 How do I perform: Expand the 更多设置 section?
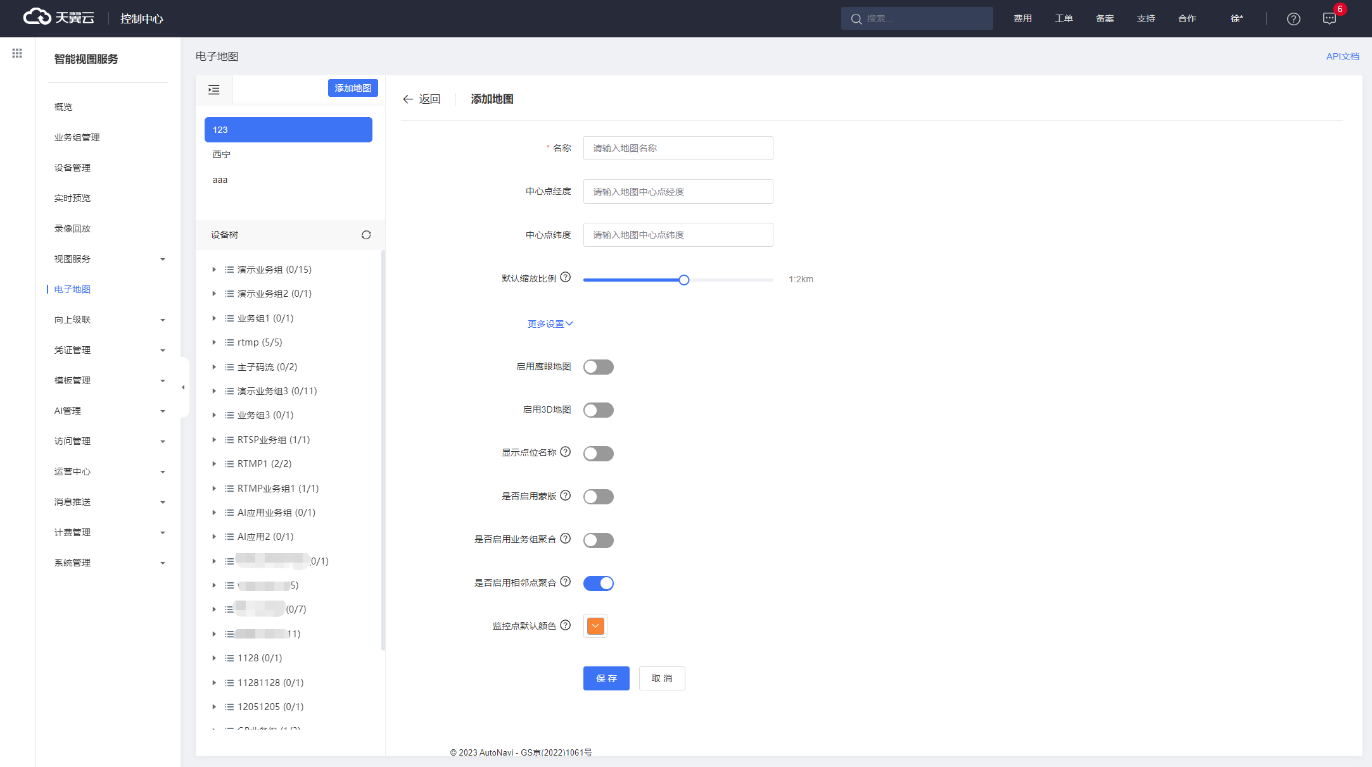tap(550, 324)
